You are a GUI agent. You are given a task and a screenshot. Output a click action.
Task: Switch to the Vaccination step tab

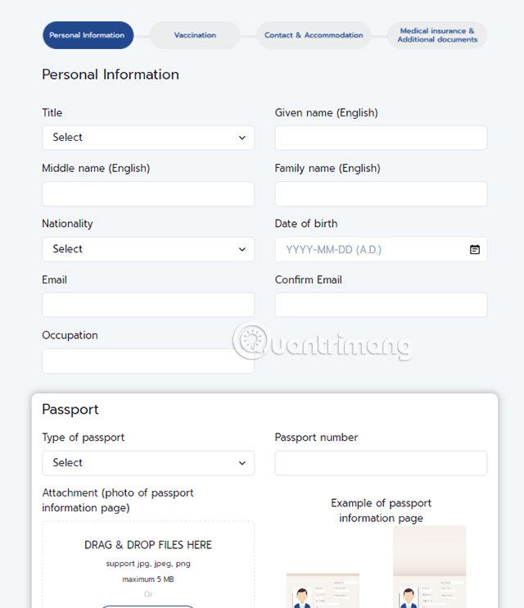pos(195,35)
